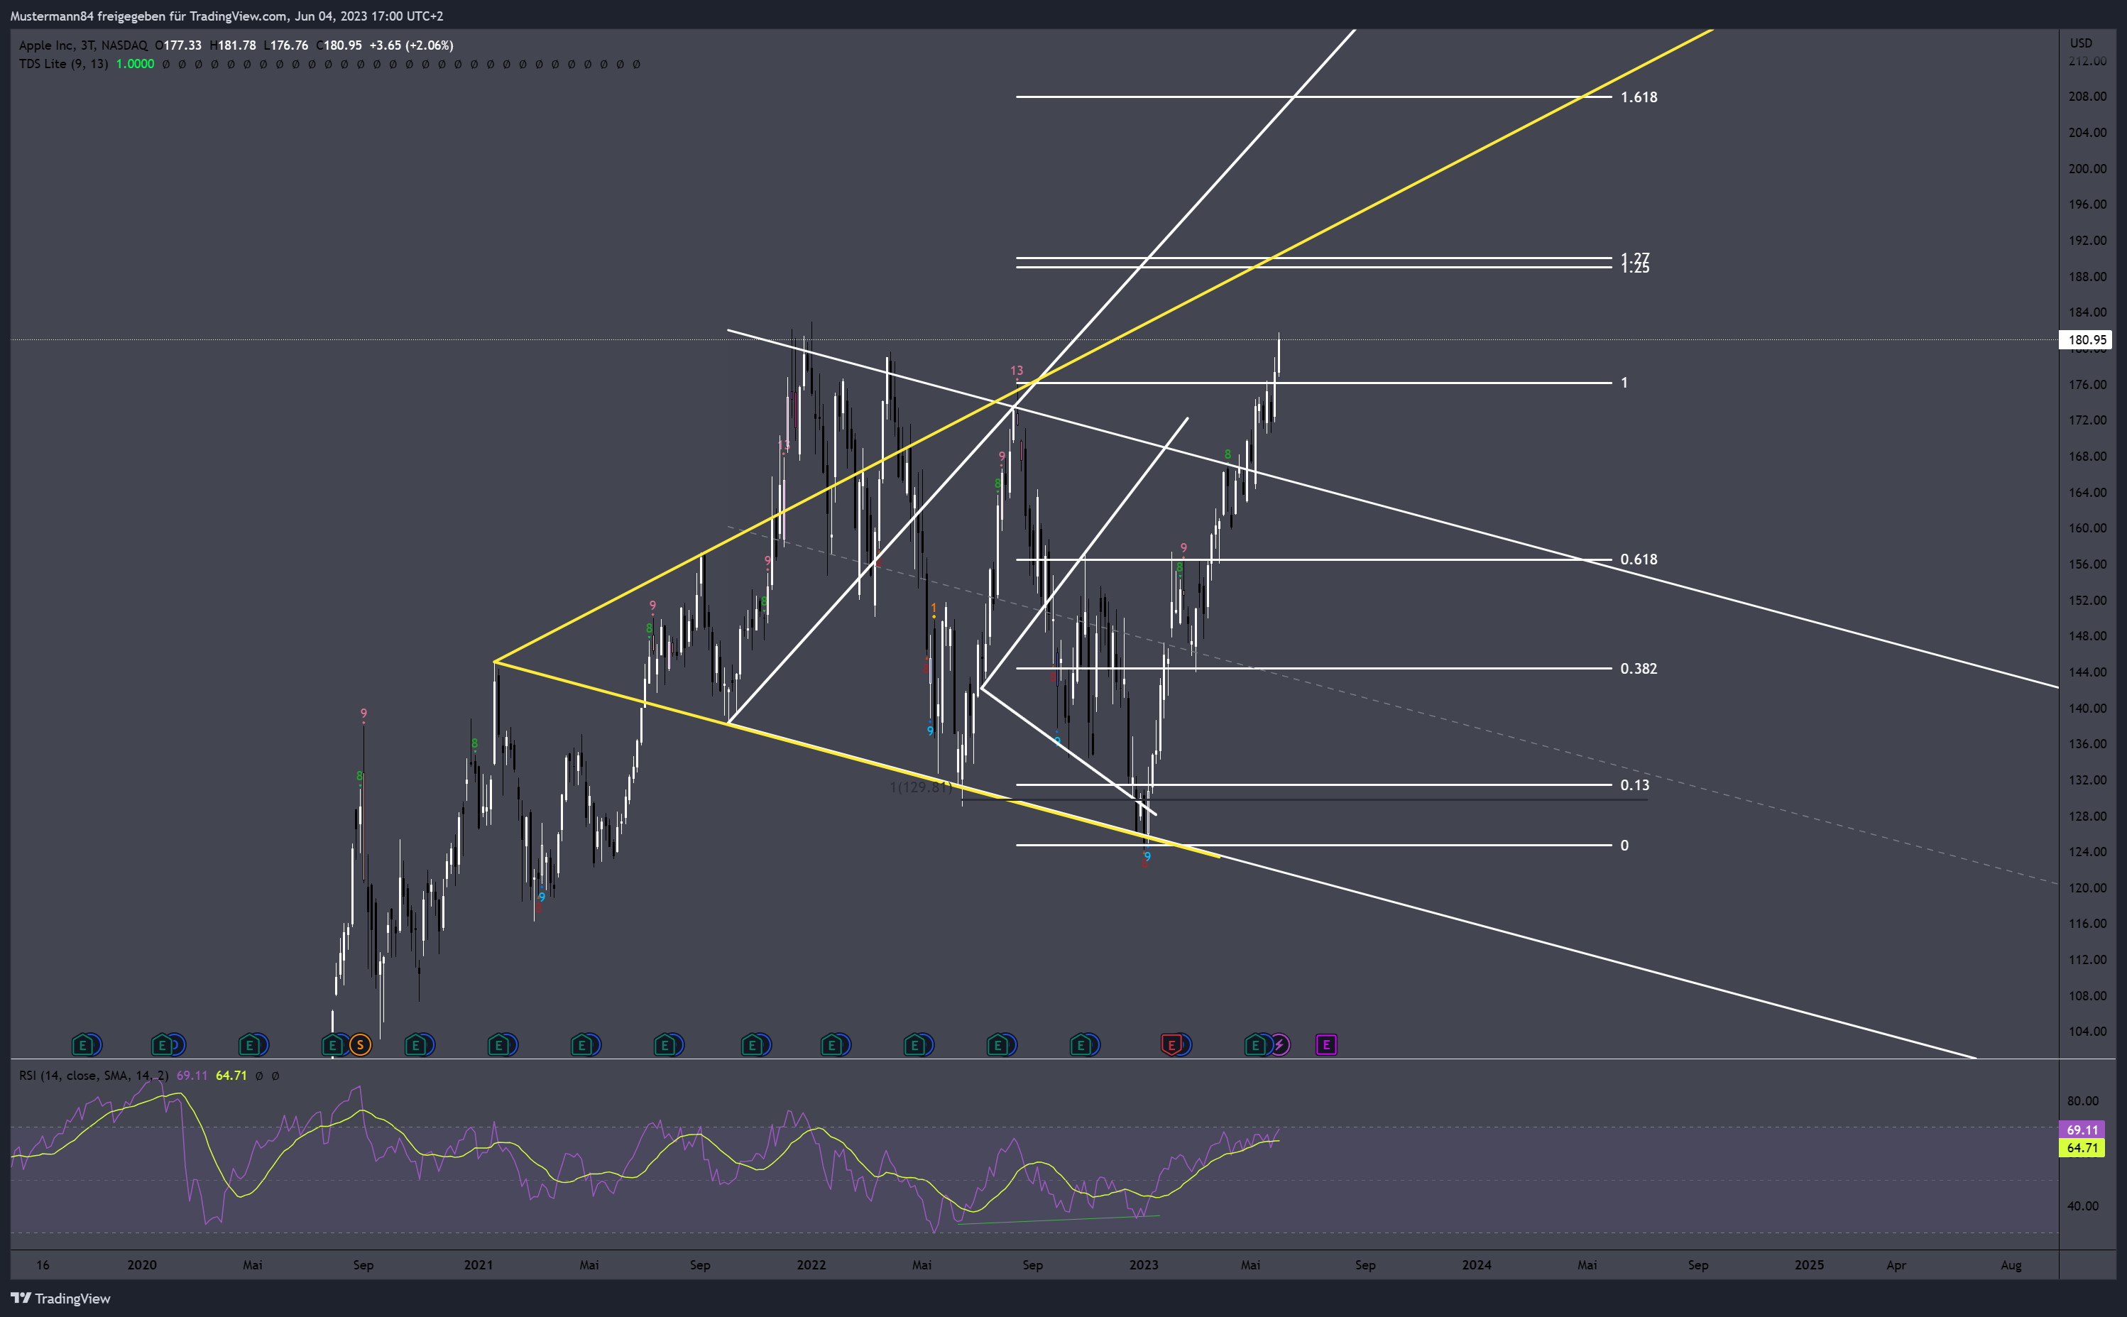Select the 0.13 Fibonacci level label
2127x1317 pixels.
pyautogui.click(x=1635, y=785)
